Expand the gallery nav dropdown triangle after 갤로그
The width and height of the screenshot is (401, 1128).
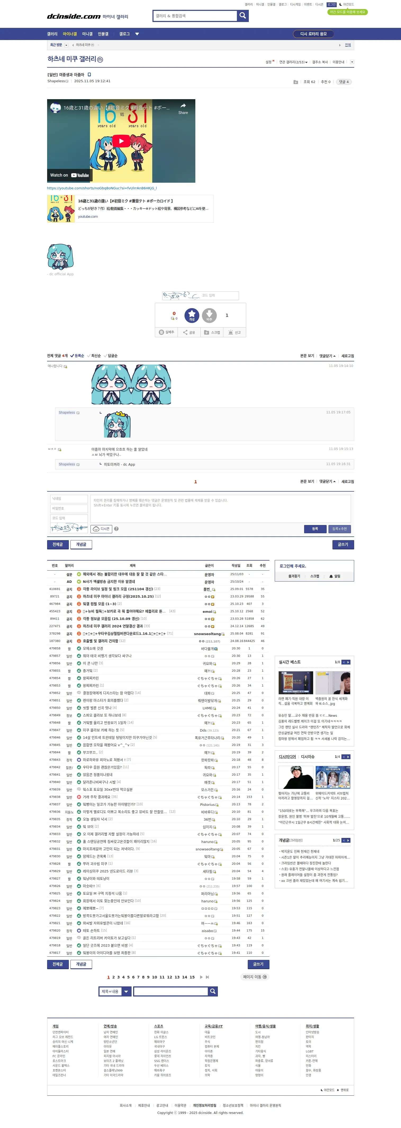[x=137, y=34]
